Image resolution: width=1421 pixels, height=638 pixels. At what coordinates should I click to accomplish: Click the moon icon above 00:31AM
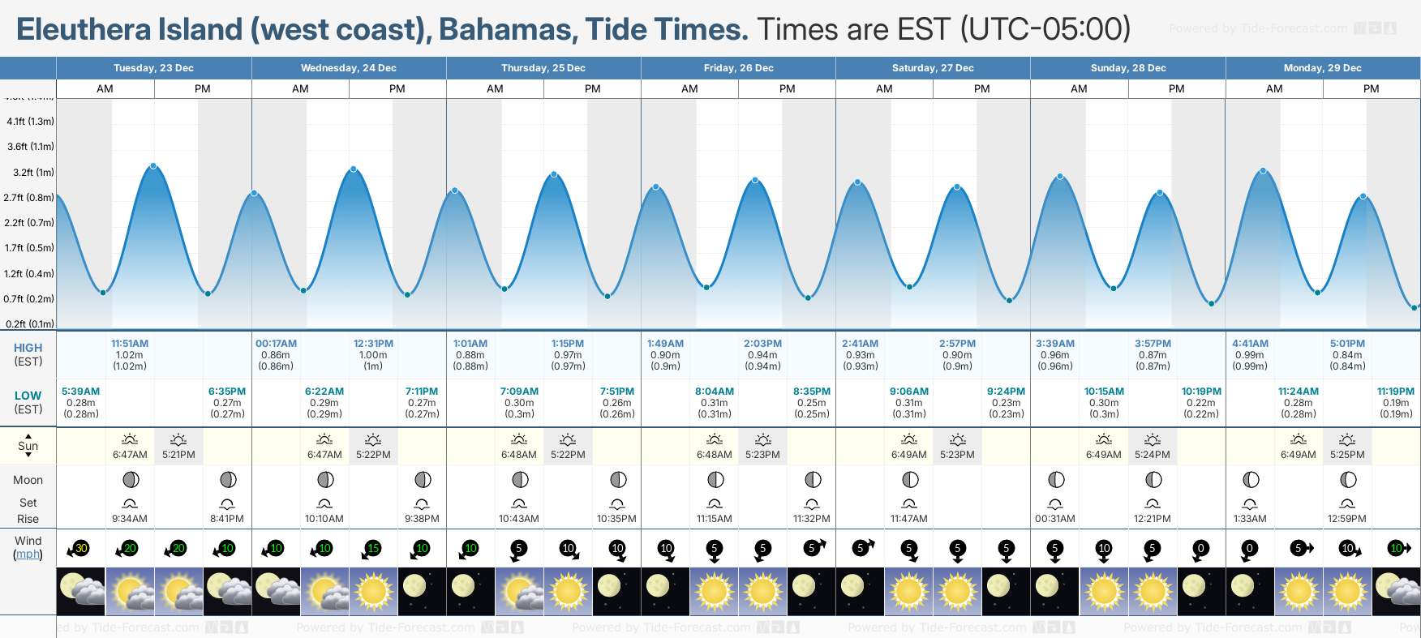click(1055, 480)
